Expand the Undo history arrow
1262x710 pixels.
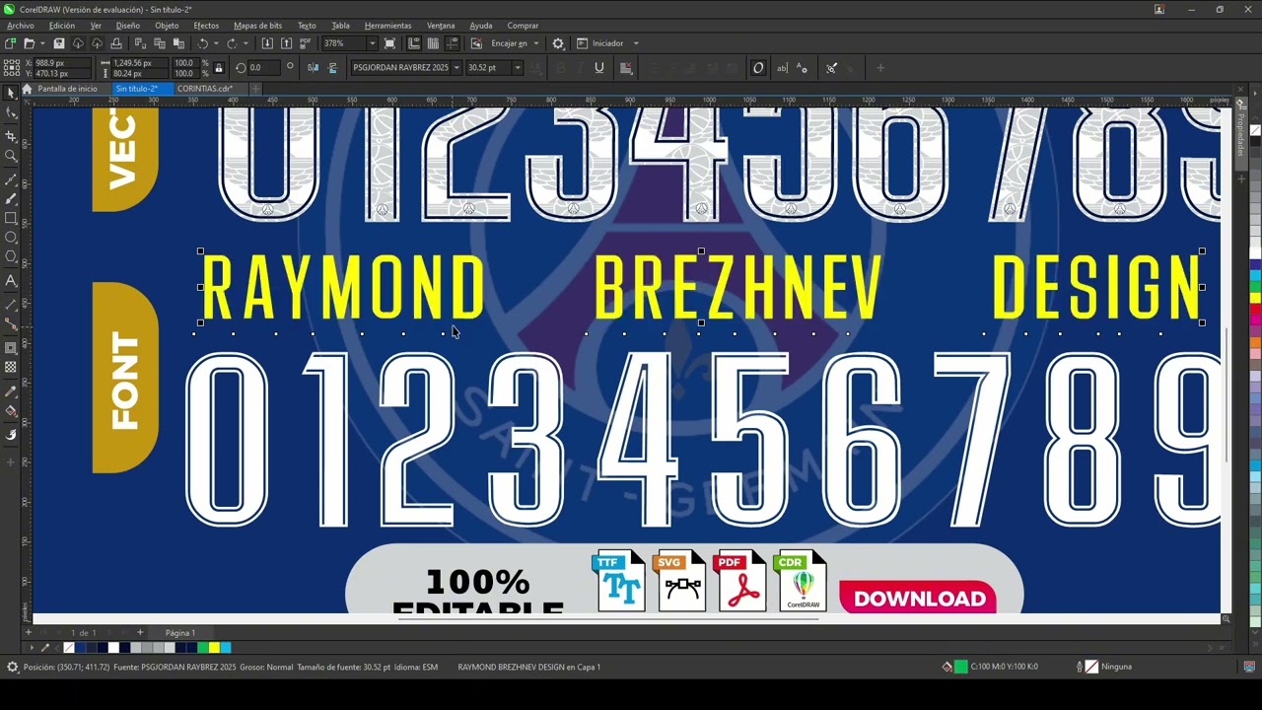pyautogui.click(x=216, y=43)
